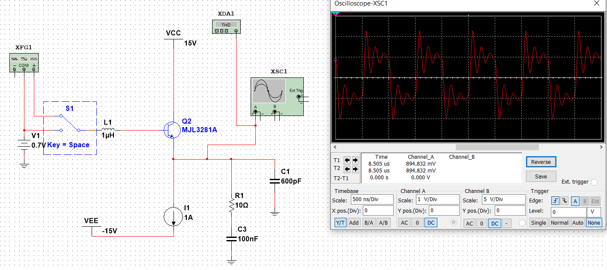Select the 15V label next to VCC

pyautogui.click(x=190, y=43)
